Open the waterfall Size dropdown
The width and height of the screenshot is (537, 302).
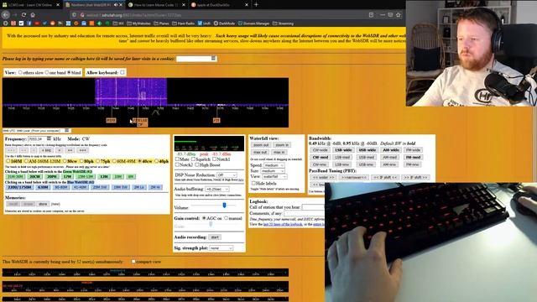click(273, 170)
